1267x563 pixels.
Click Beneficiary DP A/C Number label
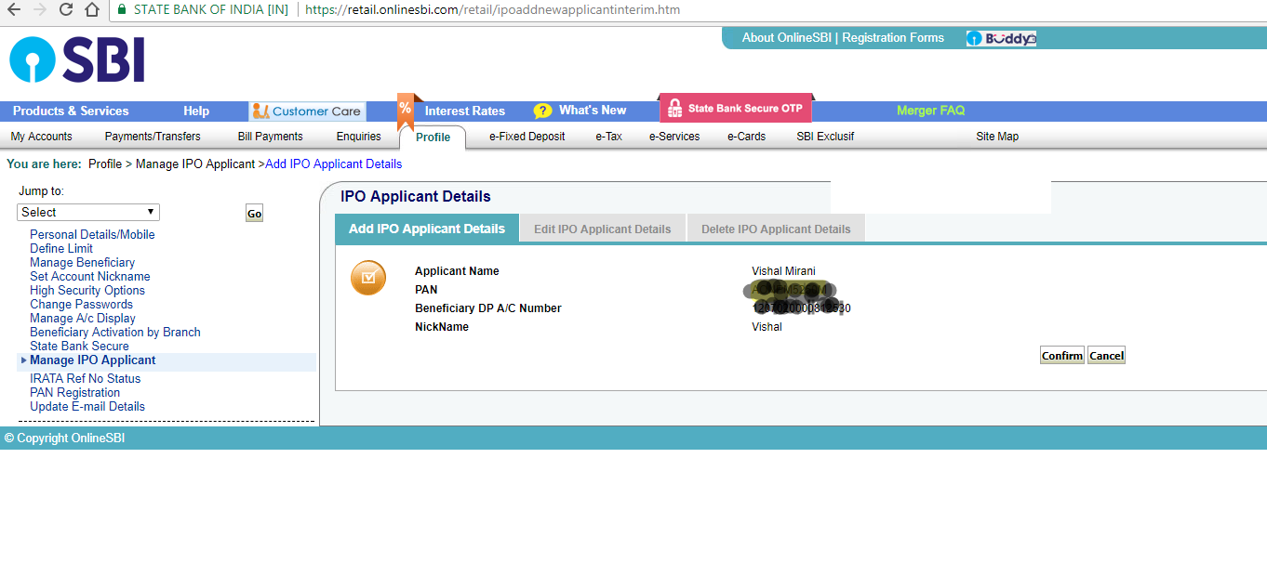(x=488, y=308)
